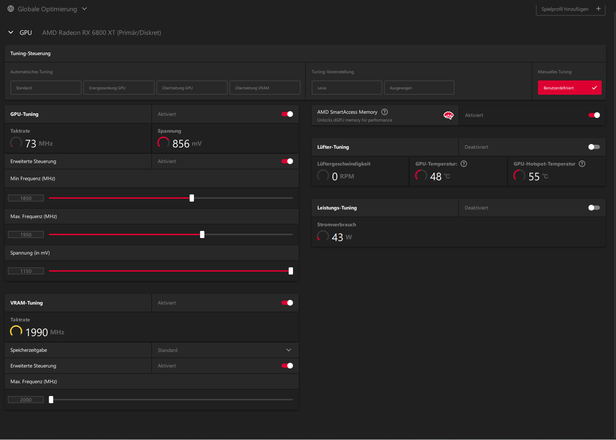This screenshot has height=440, width=616.
Task: Click the GPU-Temperatur gauge icon at 48 °C
Action: click(x=421, y=175)
